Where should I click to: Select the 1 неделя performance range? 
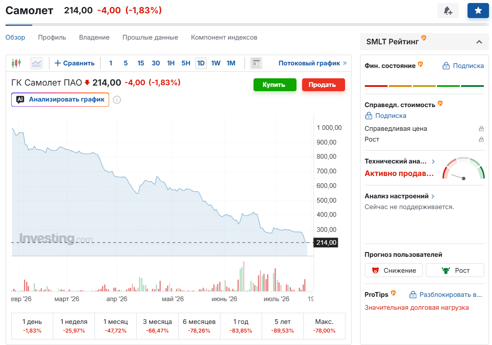(74, 326)
